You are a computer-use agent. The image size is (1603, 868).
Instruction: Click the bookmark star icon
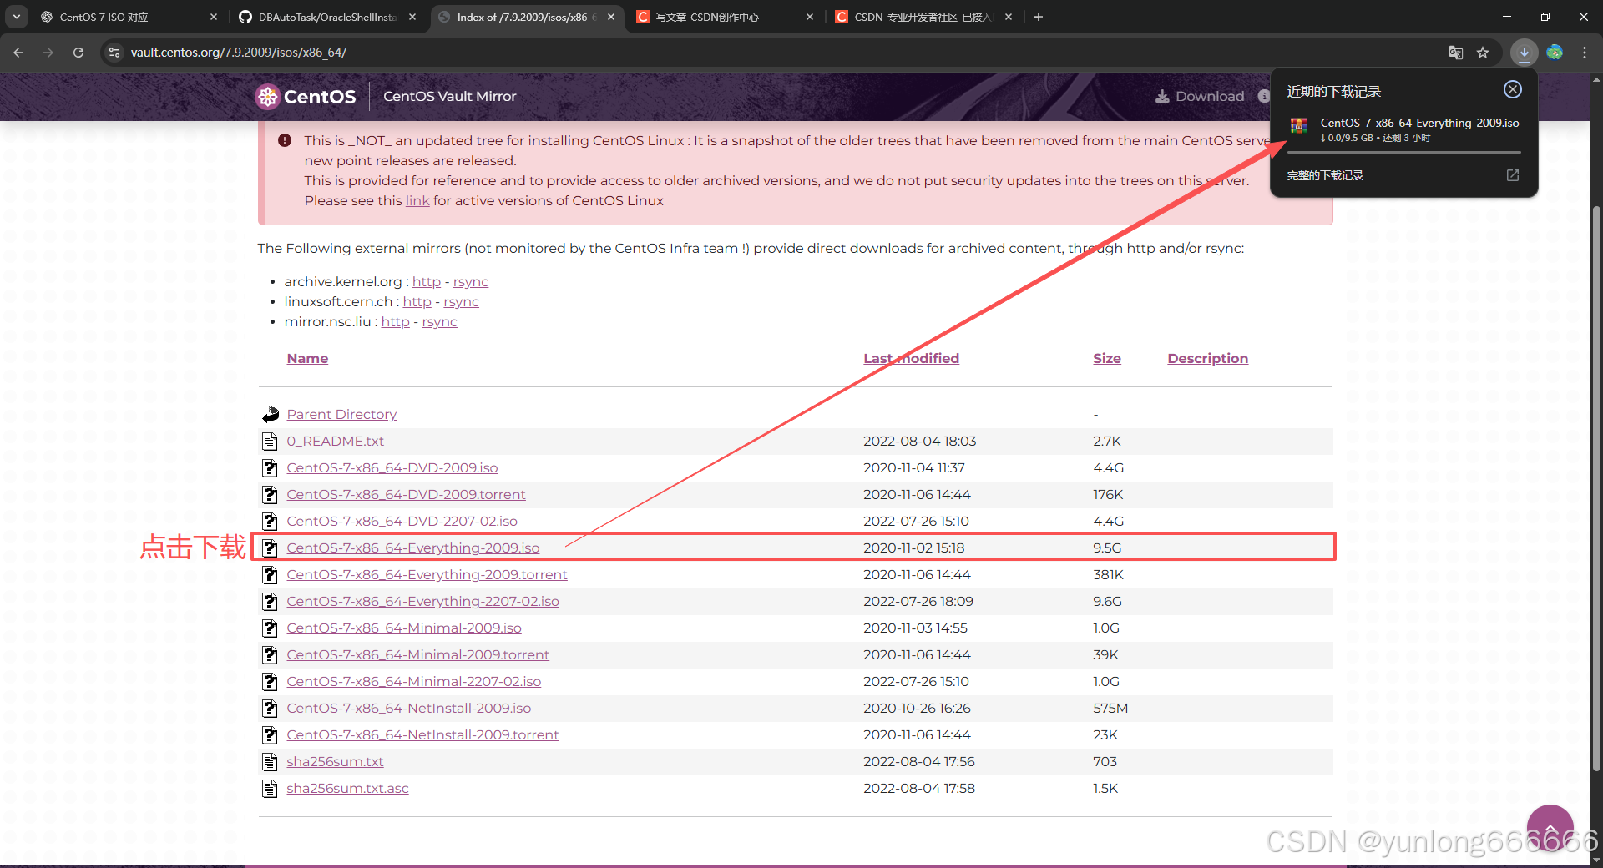tap(1484, 52)
